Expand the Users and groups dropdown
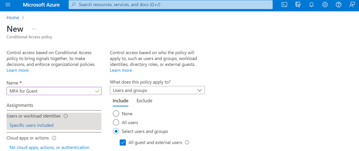This screenshot has width=359, height=151. point(157,90)
